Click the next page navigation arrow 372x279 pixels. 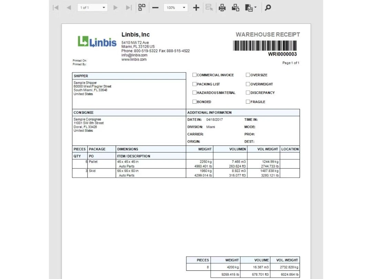(x=115, y=7)
